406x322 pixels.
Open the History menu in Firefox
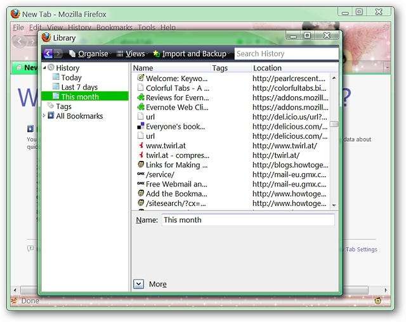pyautogui.click(x=79, y=27)
